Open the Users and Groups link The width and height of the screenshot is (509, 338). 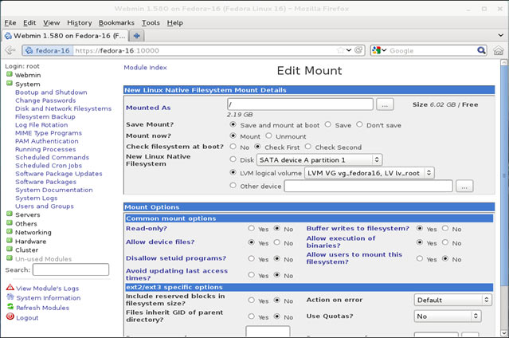(x=45, y=206)
